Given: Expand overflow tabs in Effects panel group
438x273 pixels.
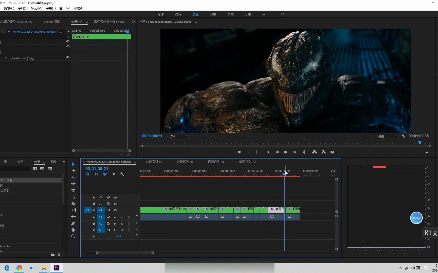Looking at the screenshot, I should (64, 162).
